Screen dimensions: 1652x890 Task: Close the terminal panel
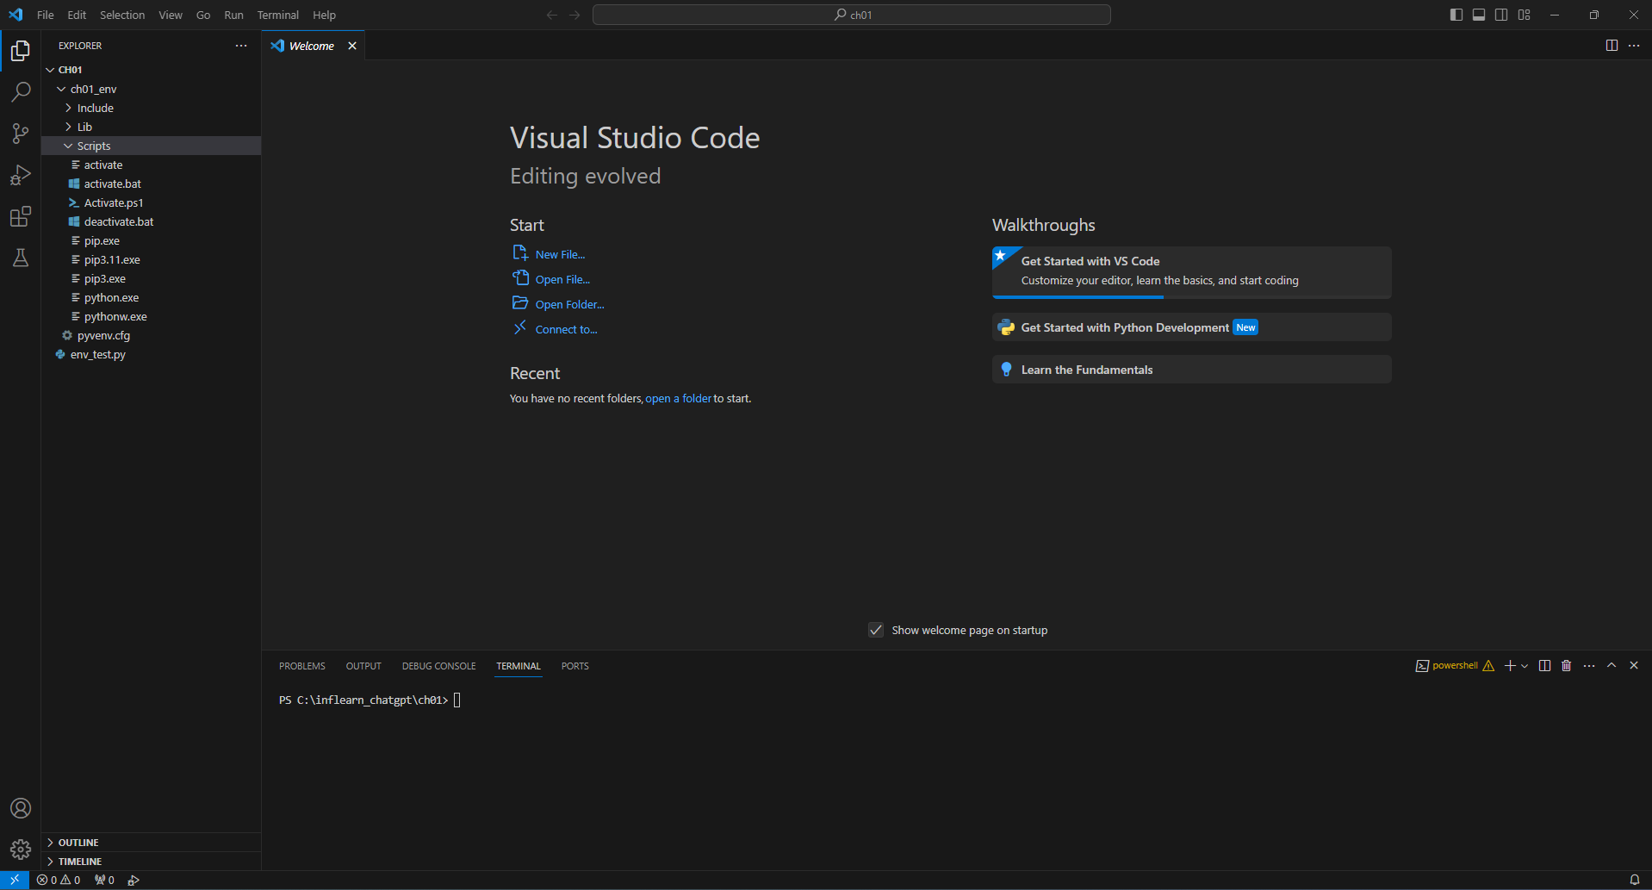(x=1634, y=666)
